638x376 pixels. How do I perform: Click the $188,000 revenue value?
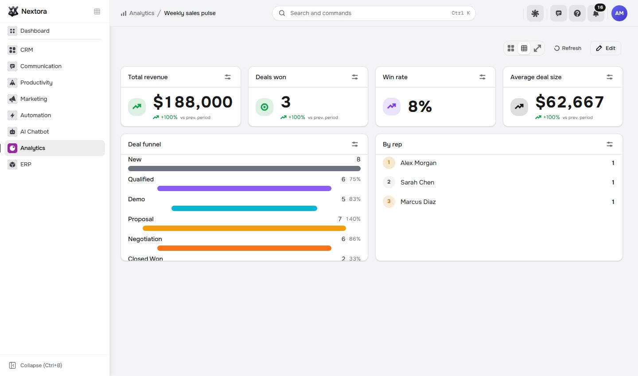[193, 102]
